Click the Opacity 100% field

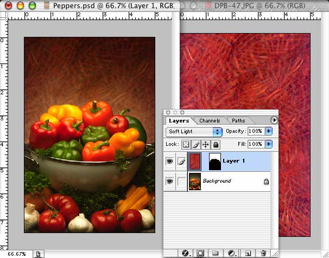[x=256, y=131]
